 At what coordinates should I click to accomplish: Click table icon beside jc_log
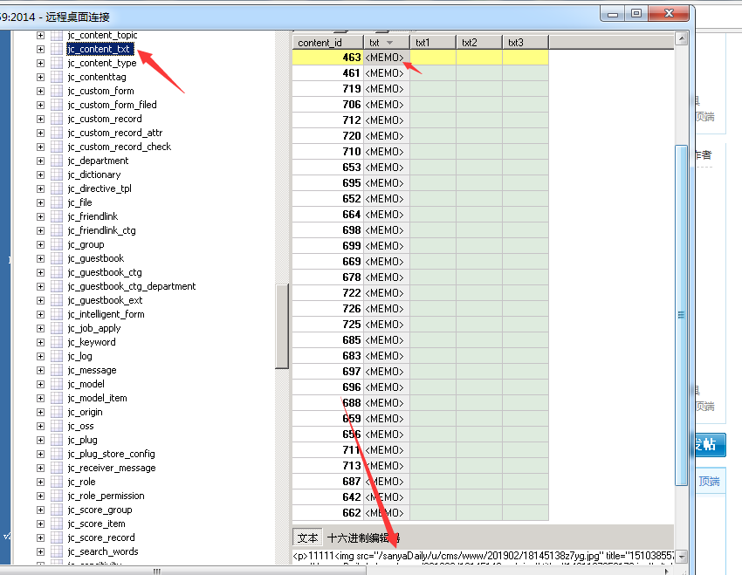[57, 356]
